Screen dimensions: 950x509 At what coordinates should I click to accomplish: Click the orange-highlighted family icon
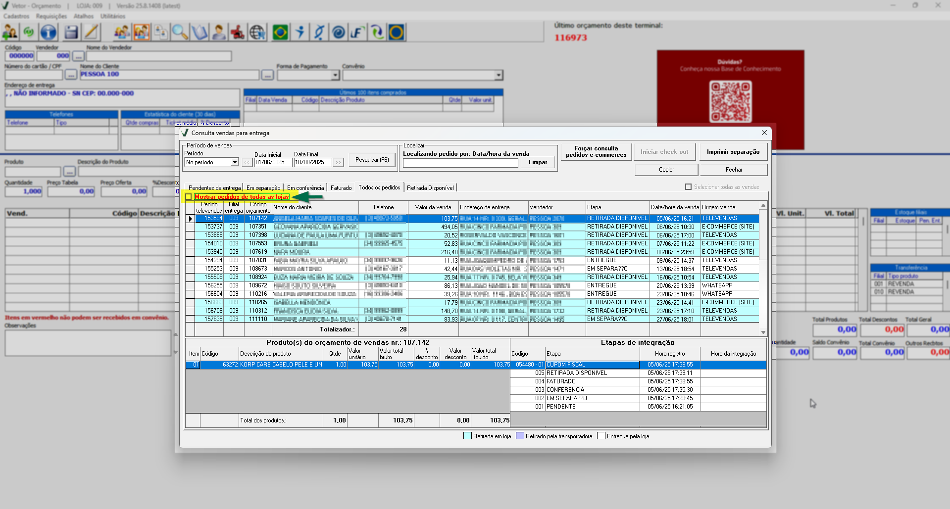point(141,33)
